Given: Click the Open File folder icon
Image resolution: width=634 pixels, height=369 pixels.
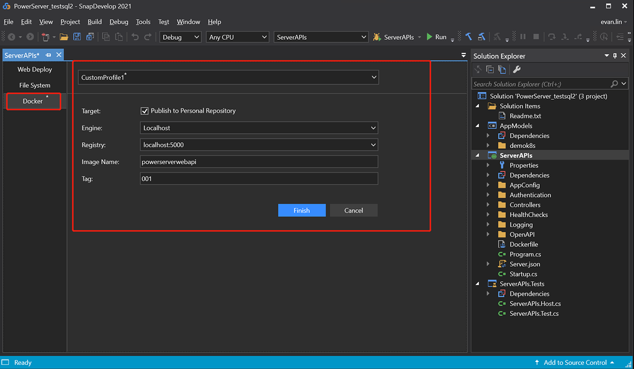Looking at the screenshot, I should [x=64, y=37].
